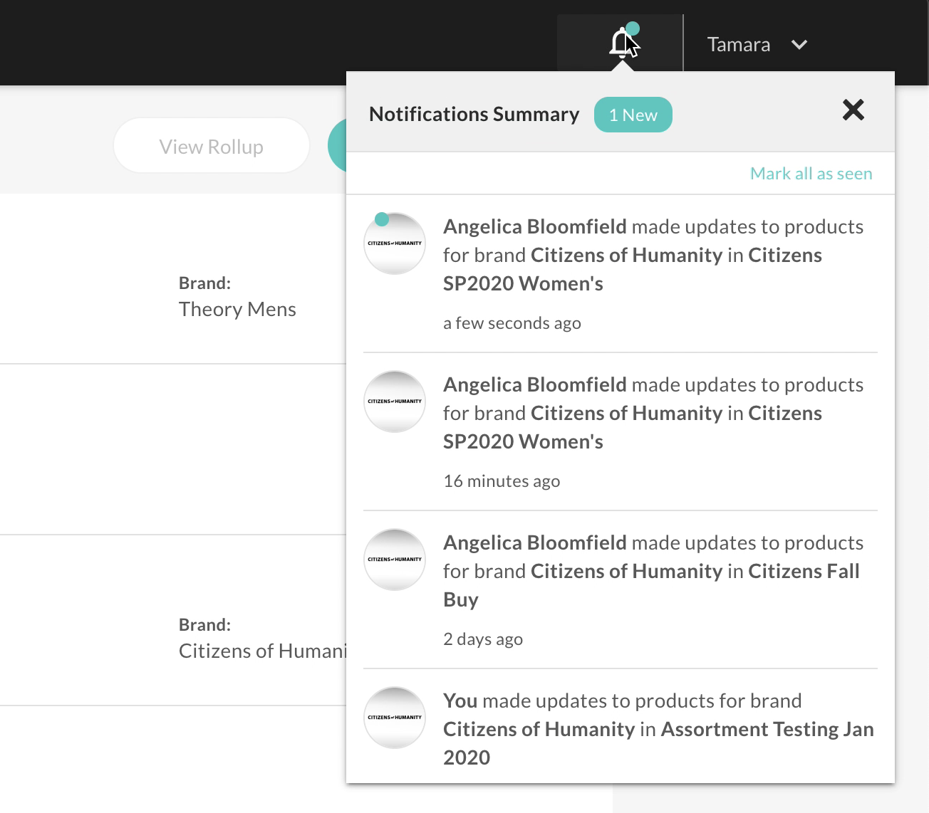Click the Tamara username label

(738, 45)
